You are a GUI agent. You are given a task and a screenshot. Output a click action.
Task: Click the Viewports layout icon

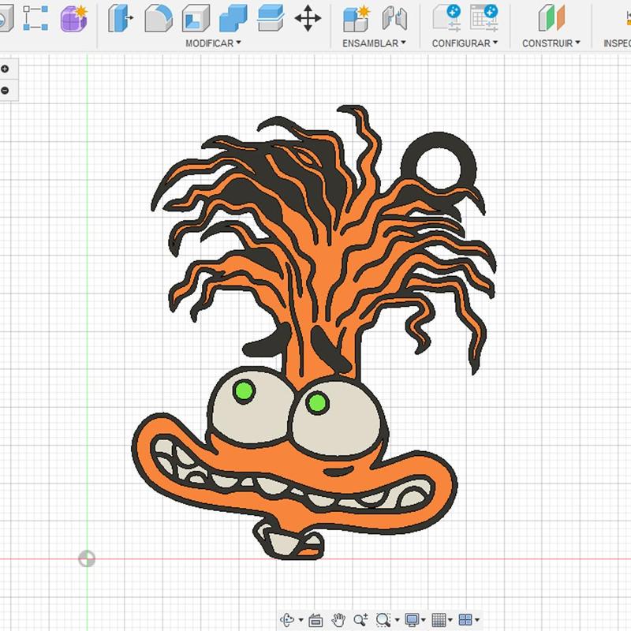pyautogui.click(x=465, y=620)
